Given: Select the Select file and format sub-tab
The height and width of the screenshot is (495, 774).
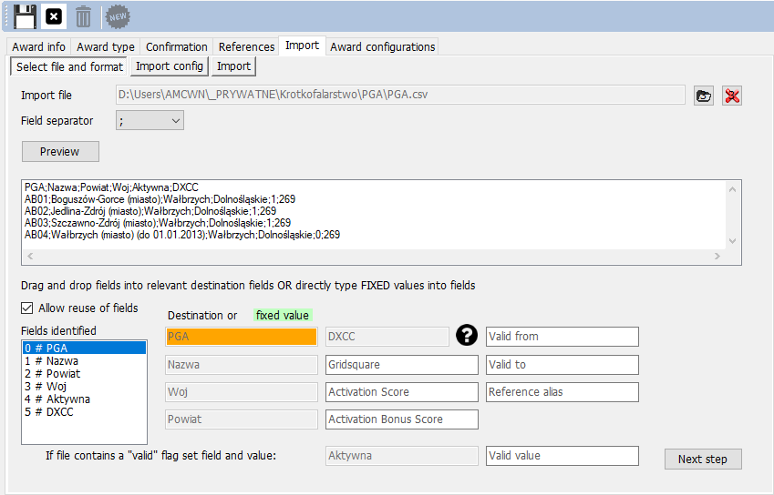Looking at the screenshot, I should [x=69, y=66].
